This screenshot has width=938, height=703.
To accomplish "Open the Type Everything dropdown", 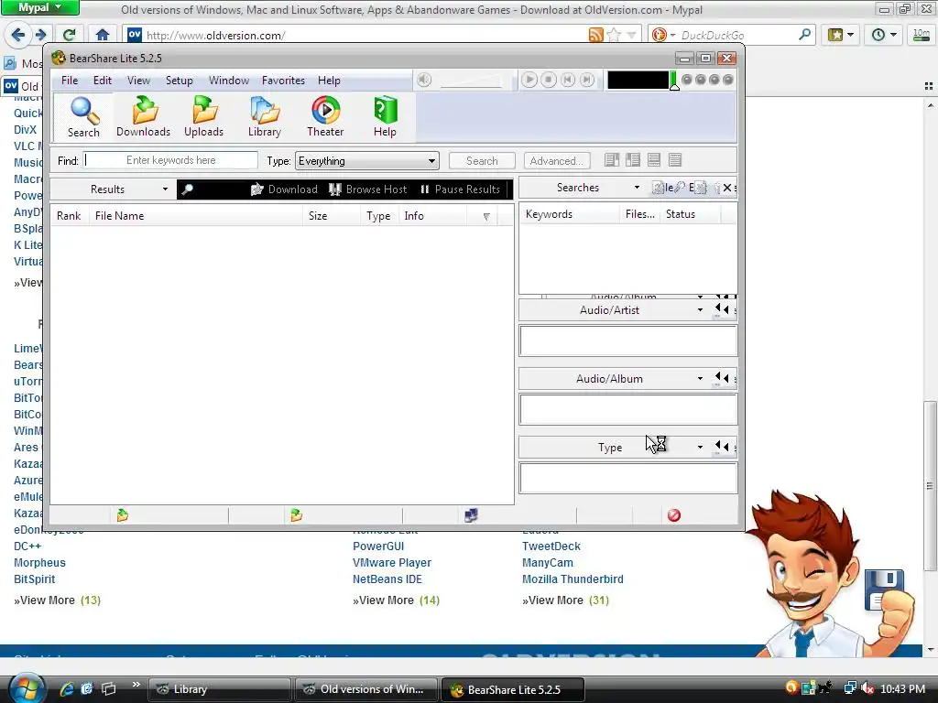I will (x=366, y=161).
